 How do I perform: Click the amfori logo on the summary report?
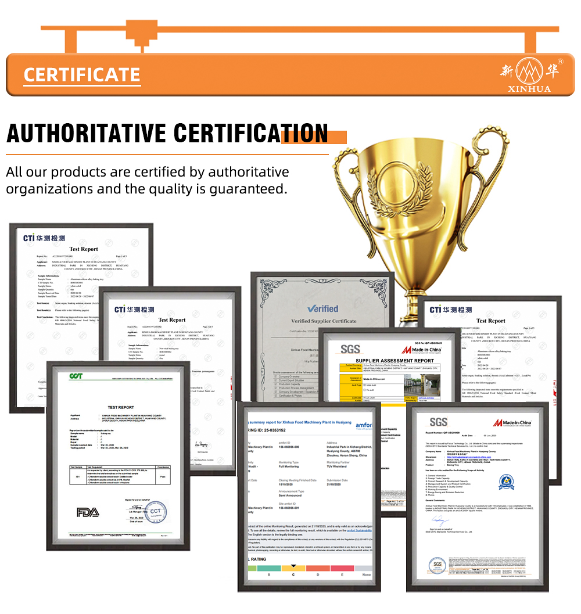[364, 425]
